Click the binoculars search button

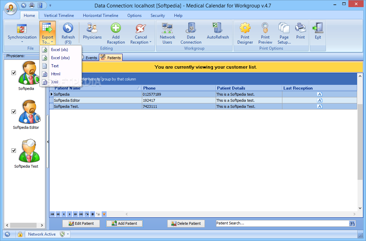coord(352,223)
